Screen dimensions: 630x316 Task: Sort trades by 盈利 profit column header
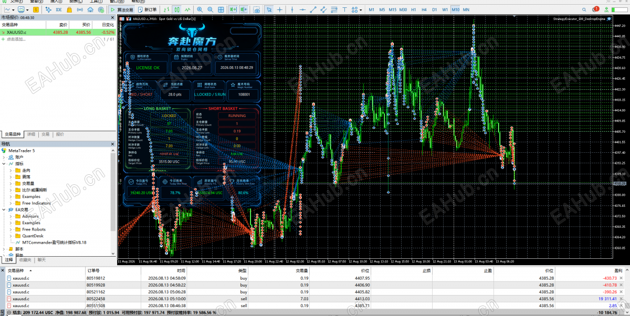[619, 270]
